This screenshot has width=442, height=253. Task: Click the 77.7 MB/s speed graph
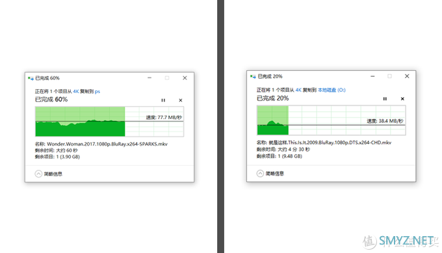(x=109, y=122)
